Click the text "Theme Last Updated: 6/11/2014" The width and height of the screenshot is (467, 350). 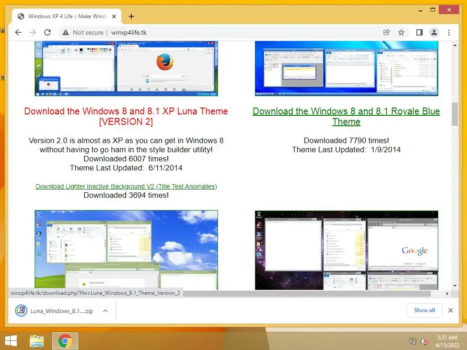click(x=126, y=168)
